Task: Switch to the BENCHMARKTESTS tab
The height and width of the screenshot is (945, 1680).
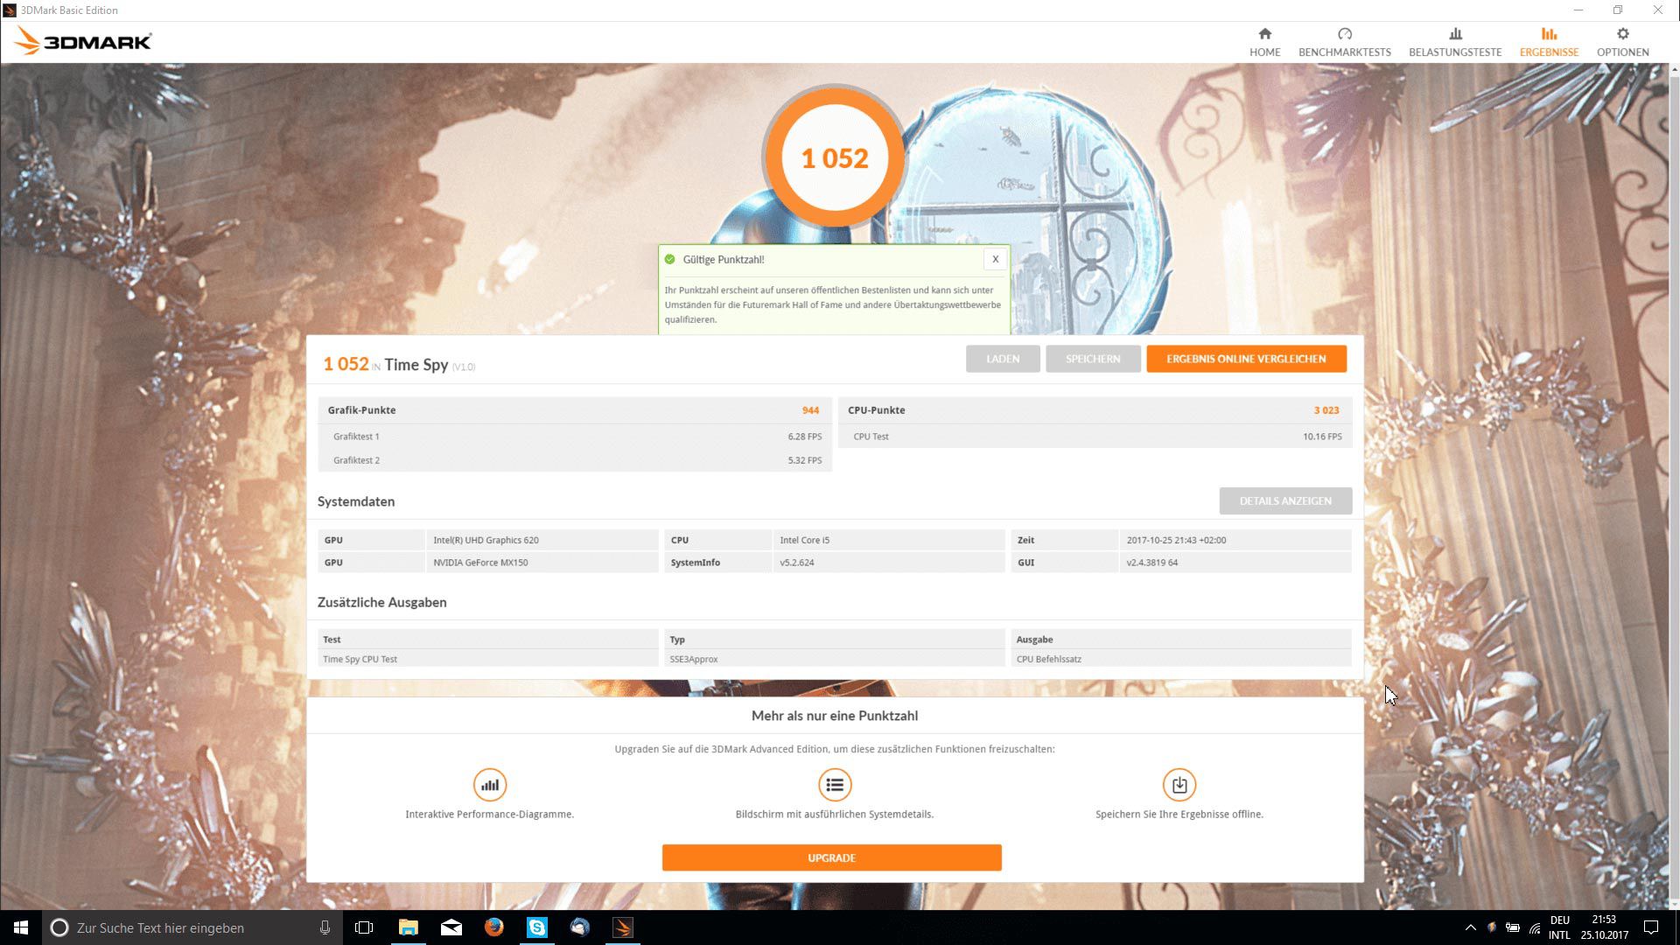Action: pos(1344,42)
